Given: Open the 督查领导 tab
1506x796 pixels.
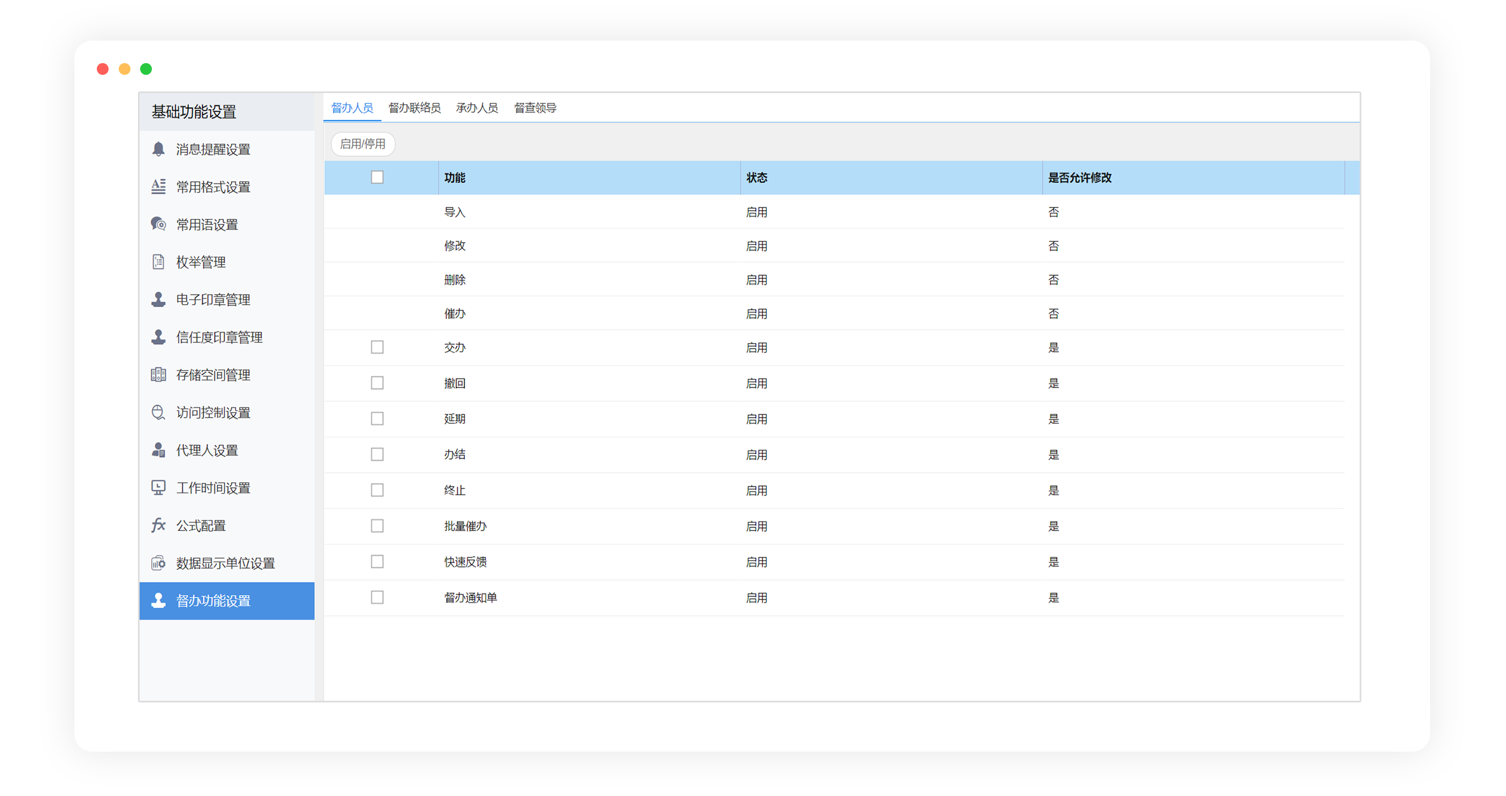Looking at the screenshot, I should tap(535, 107).
